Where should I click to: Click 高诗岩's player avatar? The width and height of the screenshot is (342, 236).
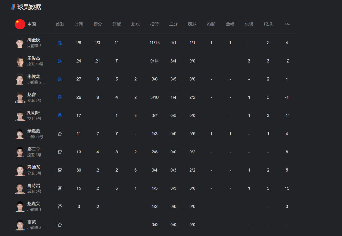point(20,188)
